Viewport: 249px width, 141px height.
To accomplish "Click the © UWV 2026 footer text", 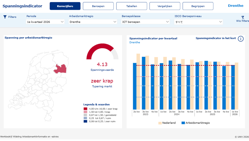I will coord(242,137).
